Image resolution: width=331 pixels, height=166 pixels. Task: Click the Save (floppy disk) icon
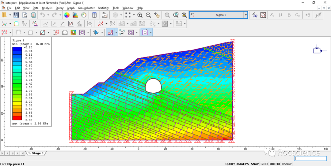pos(16,15)
